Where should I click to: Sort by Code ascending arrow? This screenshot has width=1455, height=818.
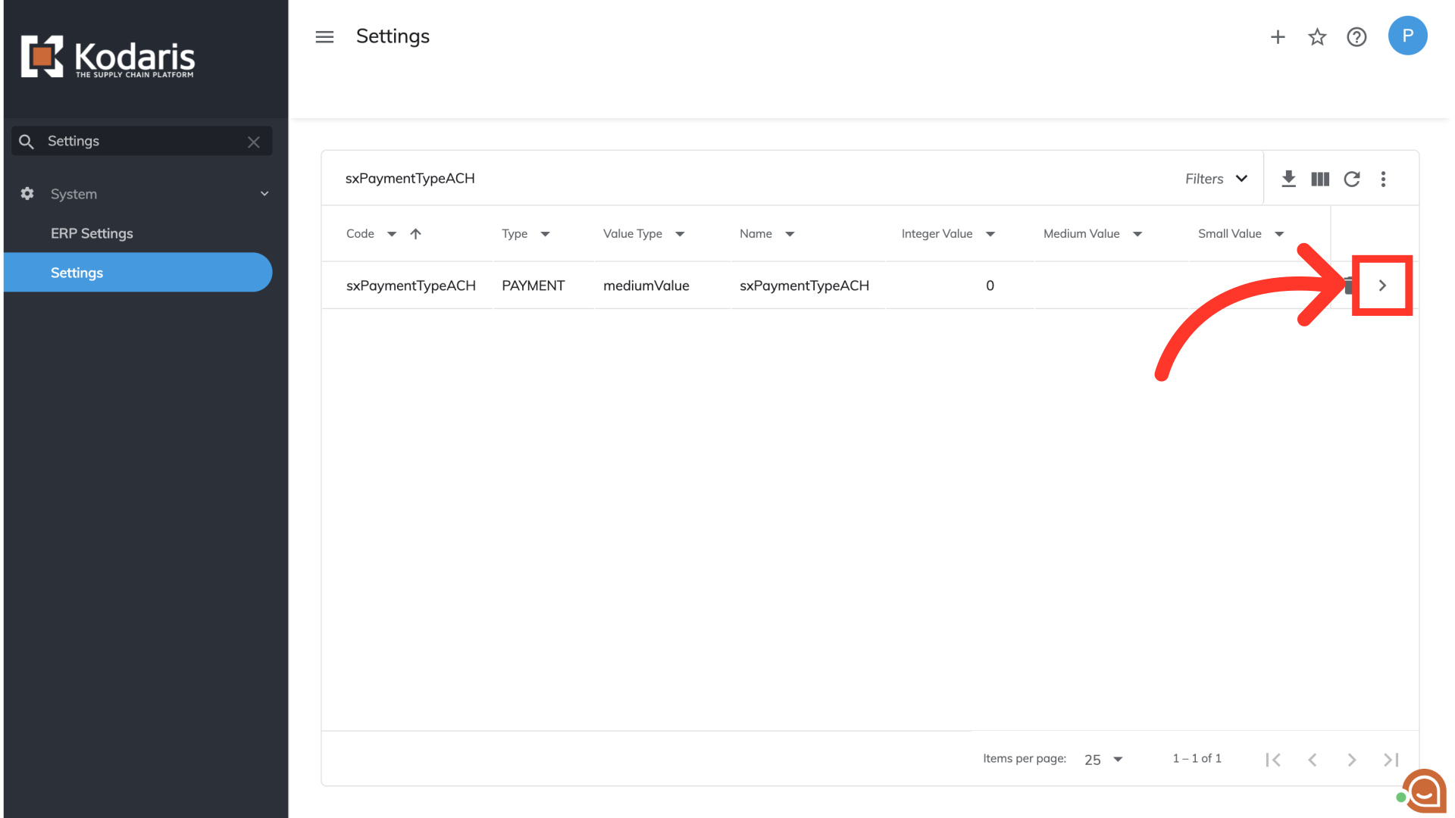tap(415, 234)
